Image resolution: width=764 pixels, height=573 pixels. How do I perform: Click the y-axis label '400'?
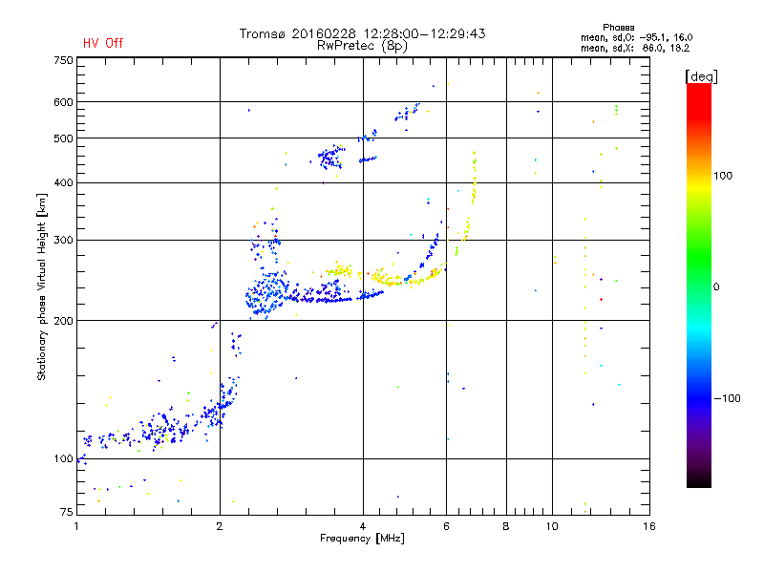coord(63,182)
